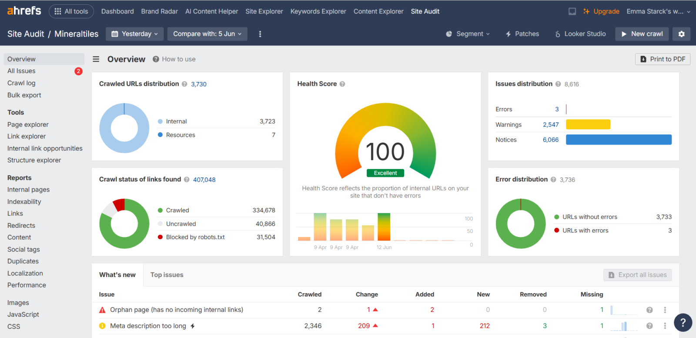Click the Upgrade link
This screenshot has width=696, height=338.
point(602,11)
